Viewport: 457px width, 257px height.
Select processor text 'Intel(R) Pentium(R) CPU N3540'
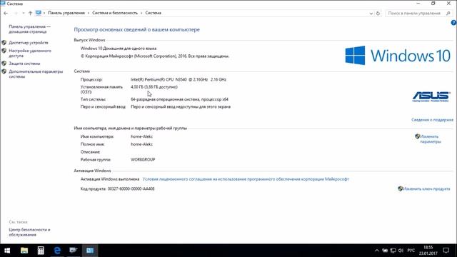point(159,79)
